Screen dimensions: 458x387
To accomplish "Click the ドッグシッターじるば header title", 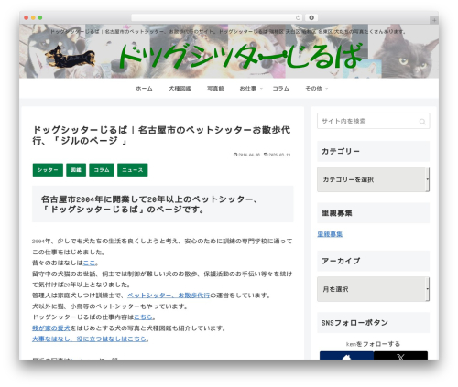I will (x=241, y=56).
